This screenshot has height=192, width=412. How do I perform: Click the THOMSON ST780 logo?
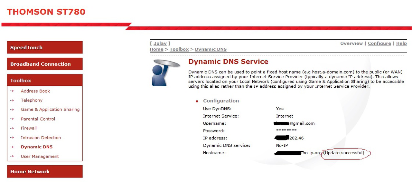[x=46, y=12]
